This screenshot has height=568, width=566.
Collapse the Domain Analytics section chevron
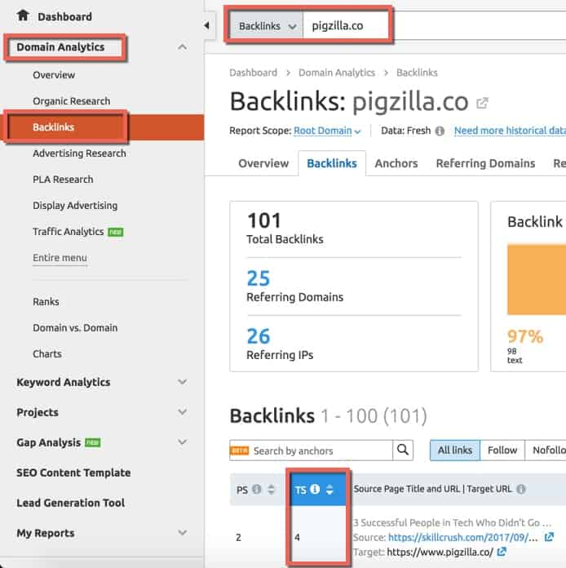click(x=183, y=47)
